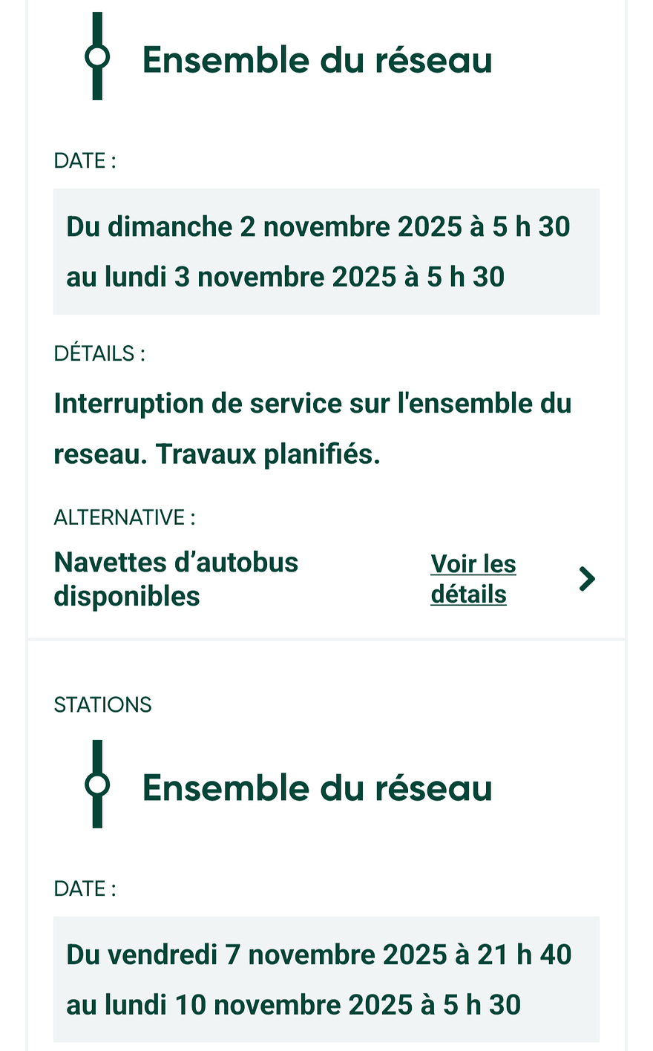Tap the Navettes d'autobus text
Image resolution: width=653 pixels, height=1051 pixels.
coord(176,563)
